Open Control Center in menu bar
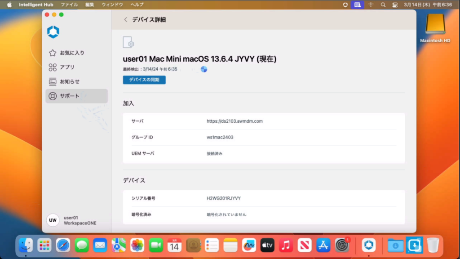 click(395, 4)
